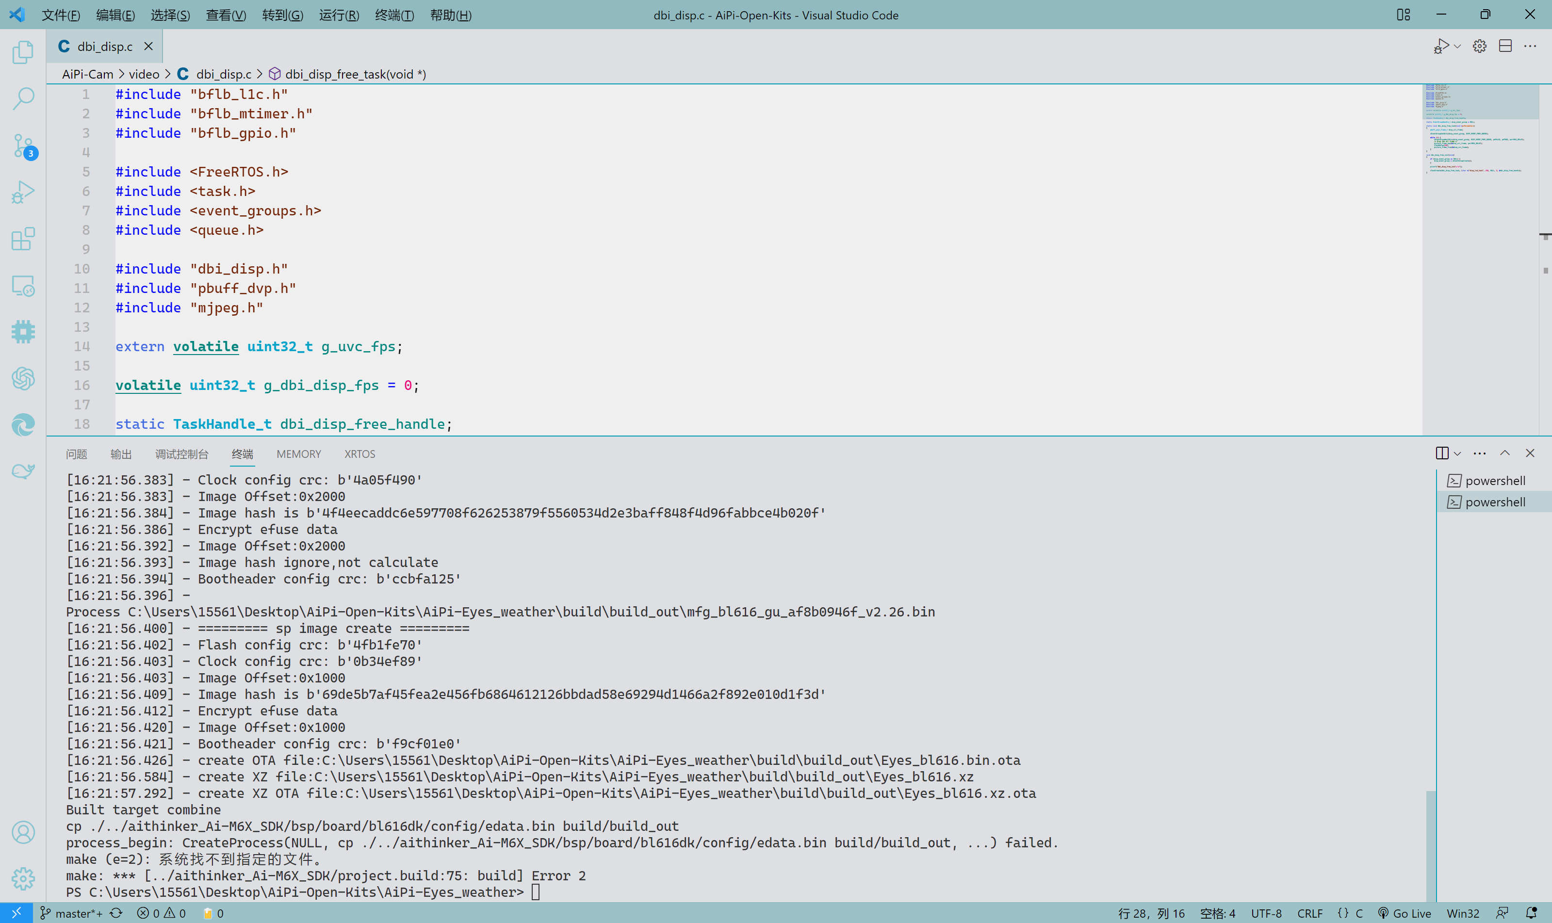
Task: Go to line via 行 28, 列 16
Action: coord(1151,913)
